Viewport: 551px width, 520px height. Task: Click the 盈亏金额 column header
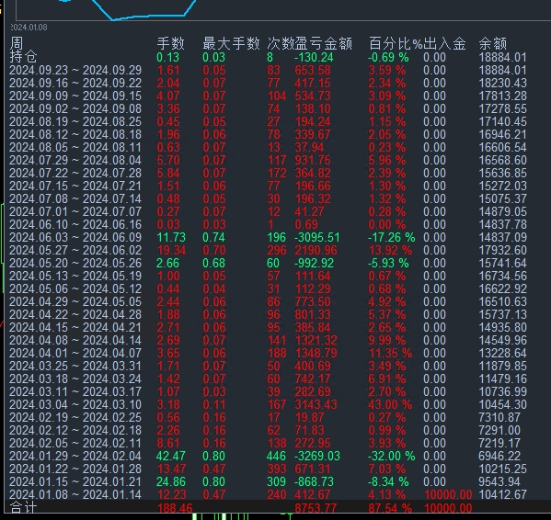[324, 44]
